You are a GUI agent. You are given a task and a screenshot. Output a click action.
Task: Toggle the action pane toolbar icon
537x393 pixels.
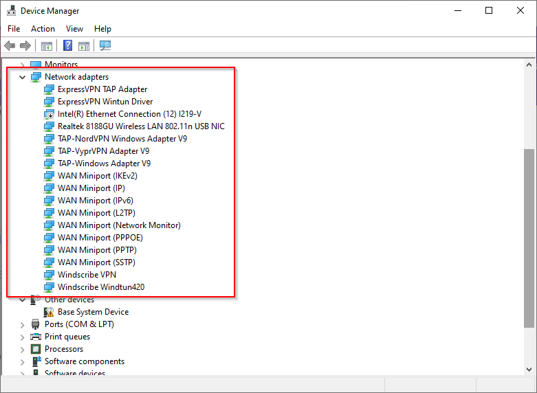point(84,45)
